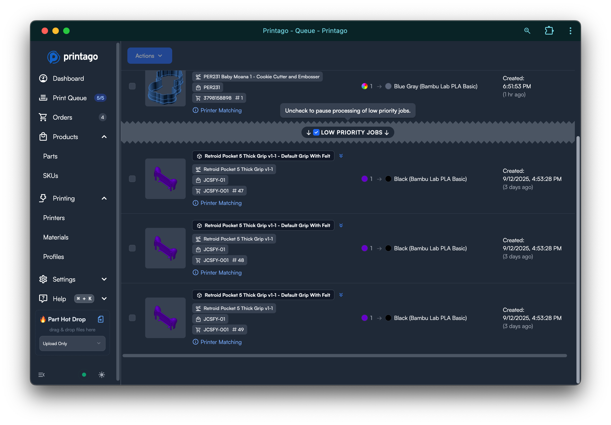Click the Part Hot Drop file upload icon
The height and width of the screenshot is (425, 611).
pyautogui.click(x=101, y=319)
